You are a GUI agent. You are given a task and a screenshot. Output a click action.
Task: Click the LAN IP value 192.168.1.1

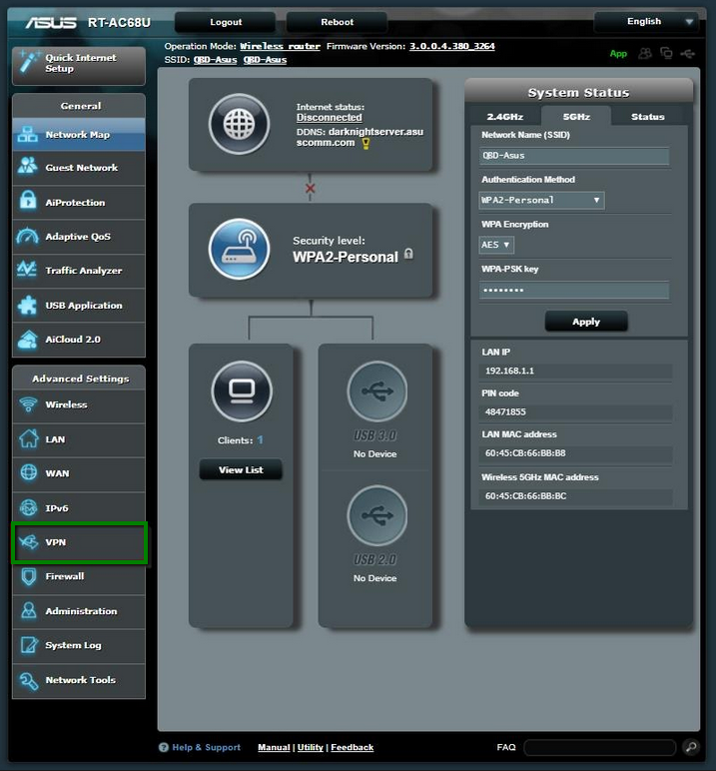coord(509,371)
